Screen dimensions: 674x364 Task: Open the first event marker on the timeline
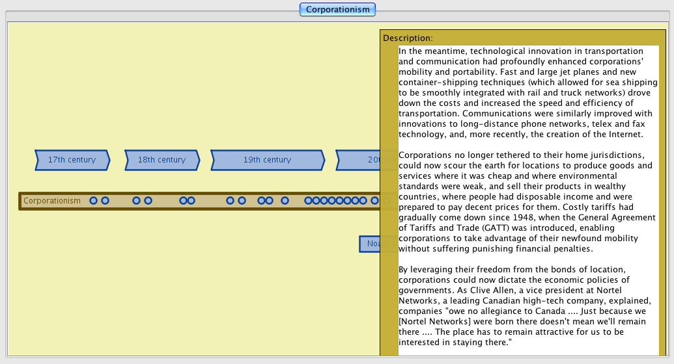(x=93, y=201)
